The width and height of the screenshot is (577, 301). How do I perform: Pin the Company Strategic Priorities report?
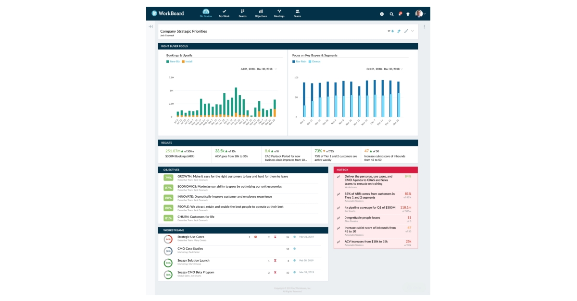tap(400, 30)
